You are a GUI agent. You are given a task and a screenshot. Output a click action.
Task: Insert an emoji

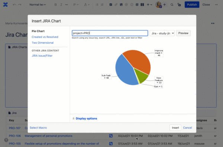click(132, 5)
